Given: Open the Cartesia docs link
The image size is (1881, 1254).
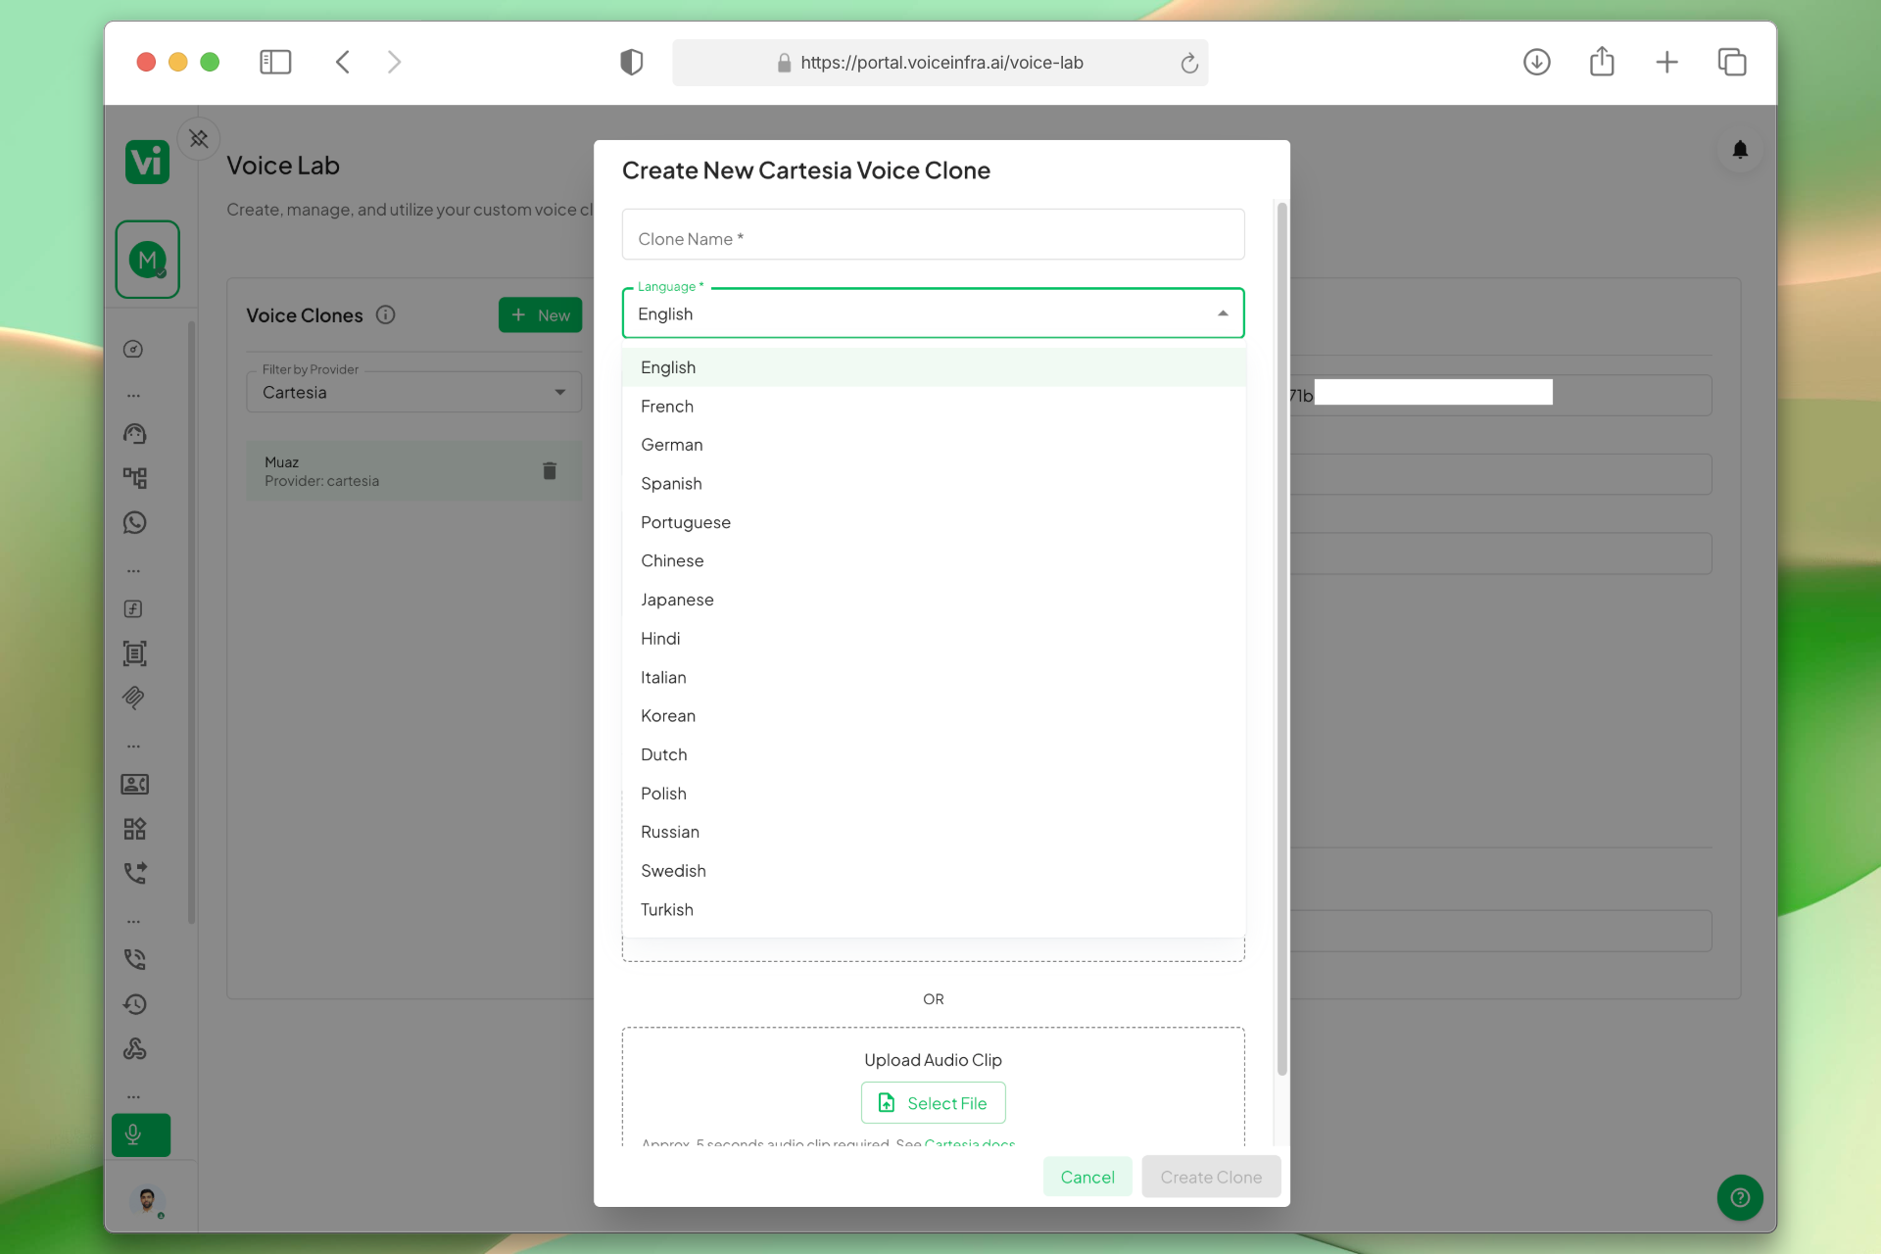Looking at the screenshot, I should [970, 1143].
